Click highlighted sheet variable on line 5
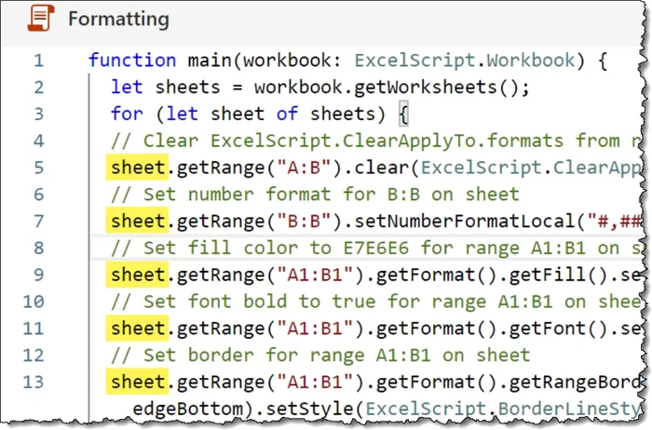 138,168
